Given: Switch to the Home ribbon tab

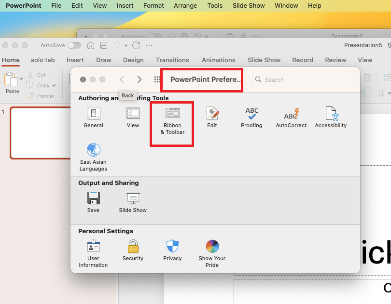Looking at the screenshot, I should point(11,60).
